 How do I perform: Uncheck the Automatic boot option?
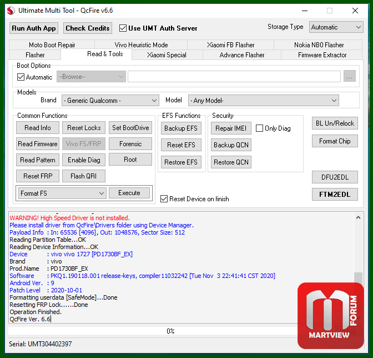pos(21,77)
